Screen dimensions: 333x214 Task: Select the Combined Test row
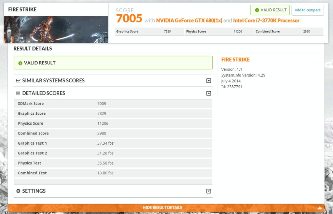(x=113, y=173)
